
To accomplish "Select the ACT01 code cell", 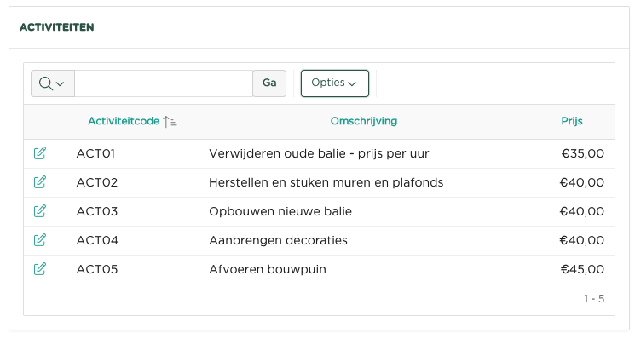I will [x=96, y=153].
